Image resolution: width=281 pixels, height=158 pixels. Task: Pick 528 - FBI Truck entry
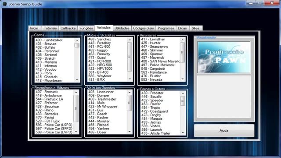tap(47, 121)
